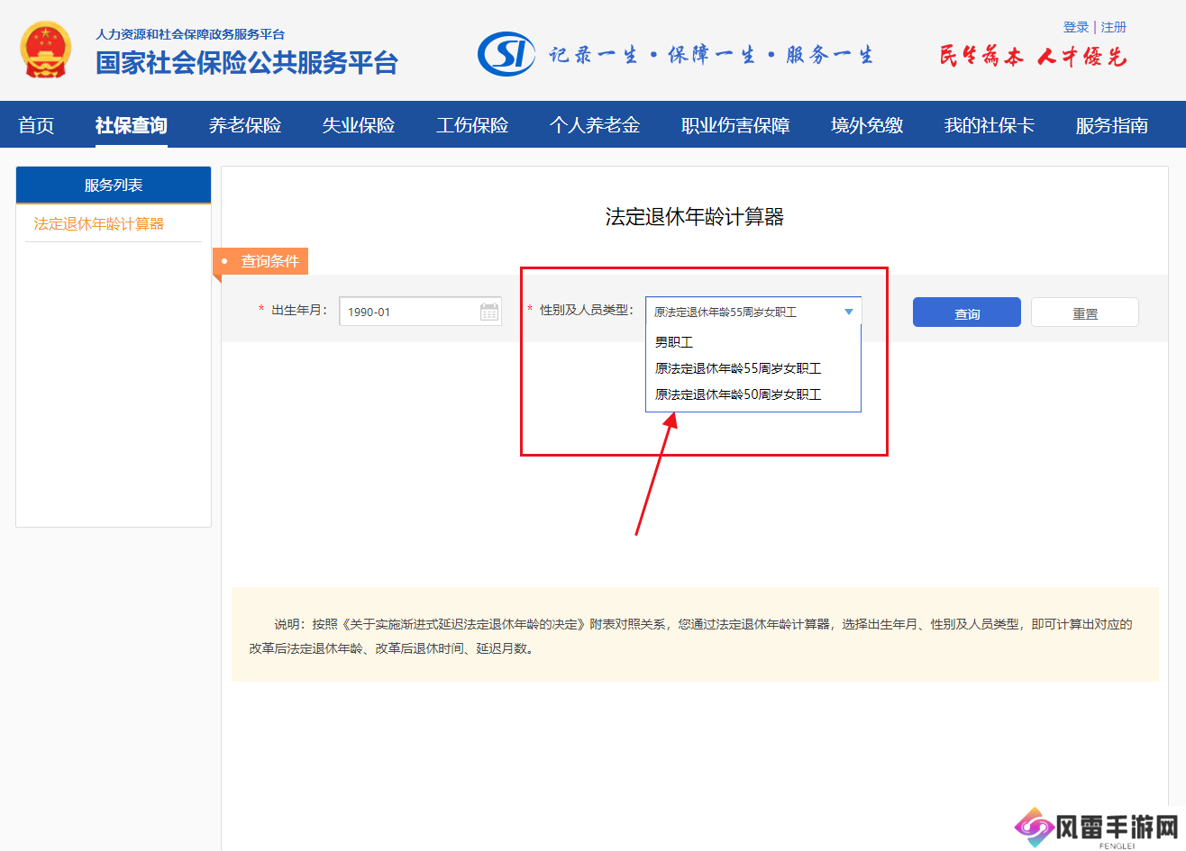The height and width of the screenshot is (851, 1186).
Task: Open the 服务指南 menu item
Action: pos(1111,125)
